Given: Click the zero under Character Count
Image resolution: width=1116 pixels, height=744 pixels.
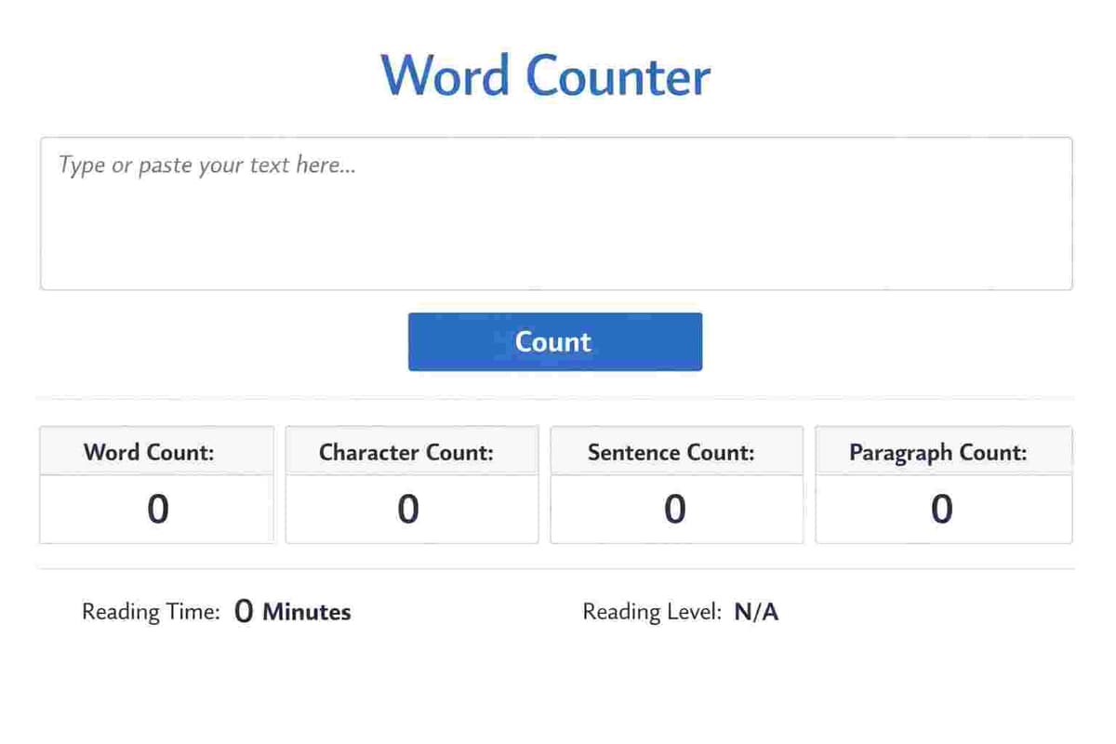Looking at the screenshot, I should [409, 510].
